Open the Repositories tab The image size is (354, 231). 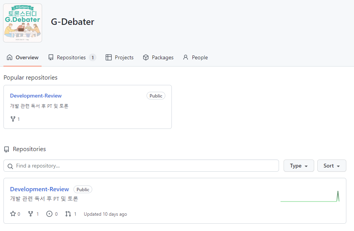[x=72, y=57]
